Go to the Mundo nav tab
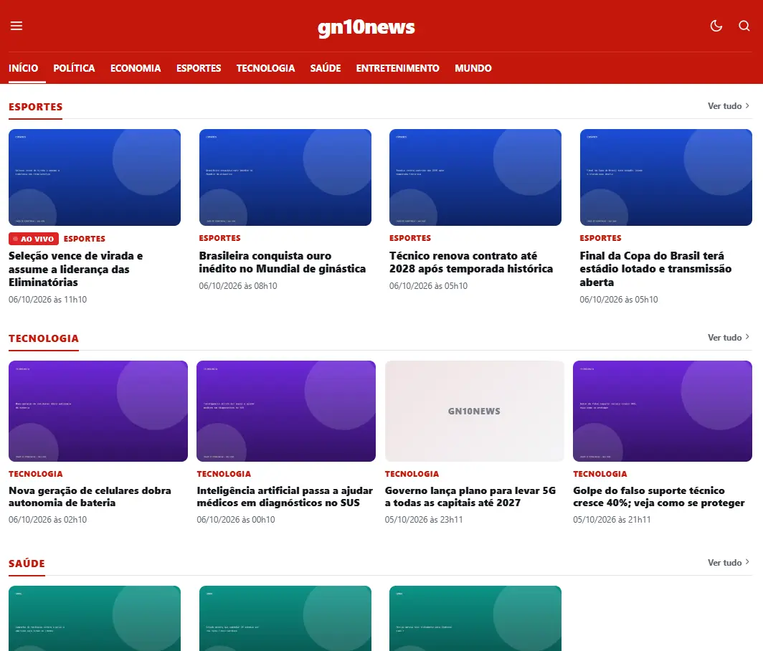Screen dimensions: 763x651 coord(473,68)
